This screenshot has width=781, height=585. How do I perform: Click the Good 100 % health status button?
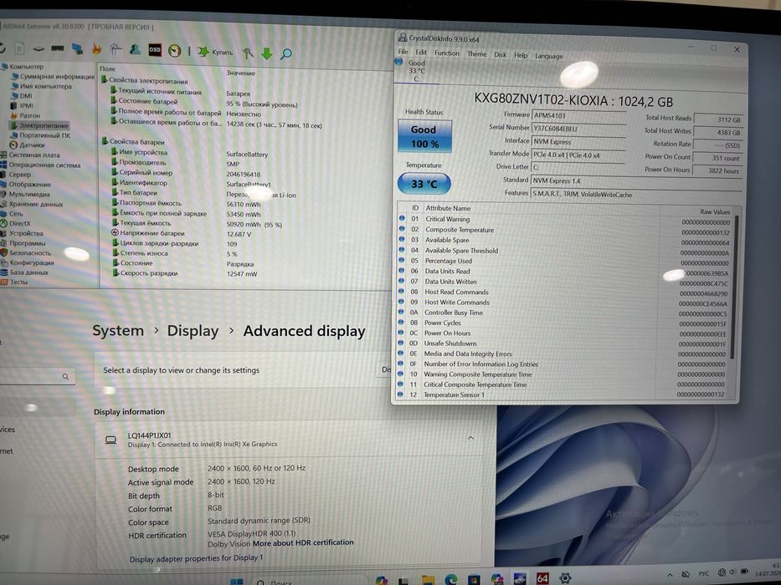coord(425,136)
